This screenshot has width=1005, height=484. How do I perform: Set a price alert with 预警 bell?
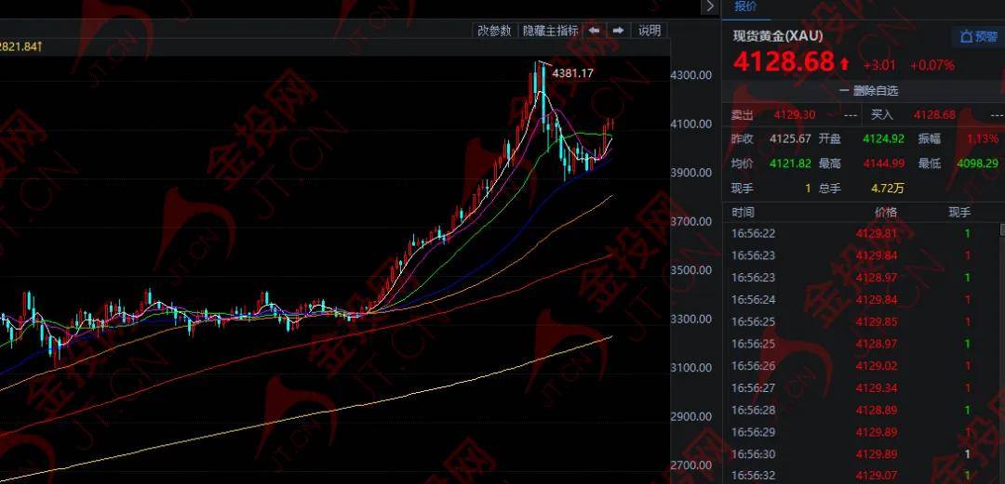[x=978, y=36]
